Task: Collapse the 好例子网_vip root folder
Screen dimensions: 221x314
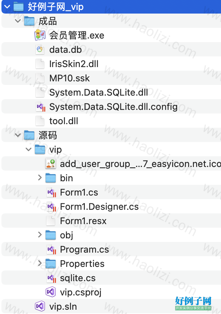Action: pos(7,7)
